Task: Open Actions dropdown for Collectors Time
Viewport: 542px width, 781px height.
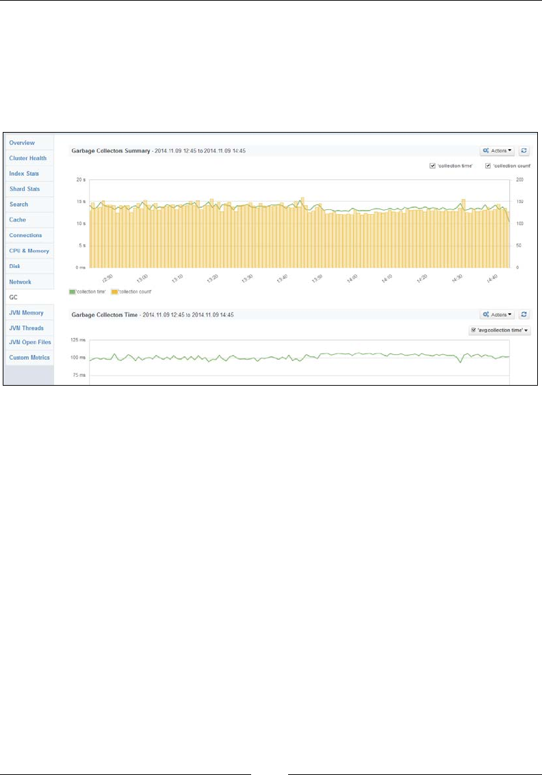Action: 497,315
